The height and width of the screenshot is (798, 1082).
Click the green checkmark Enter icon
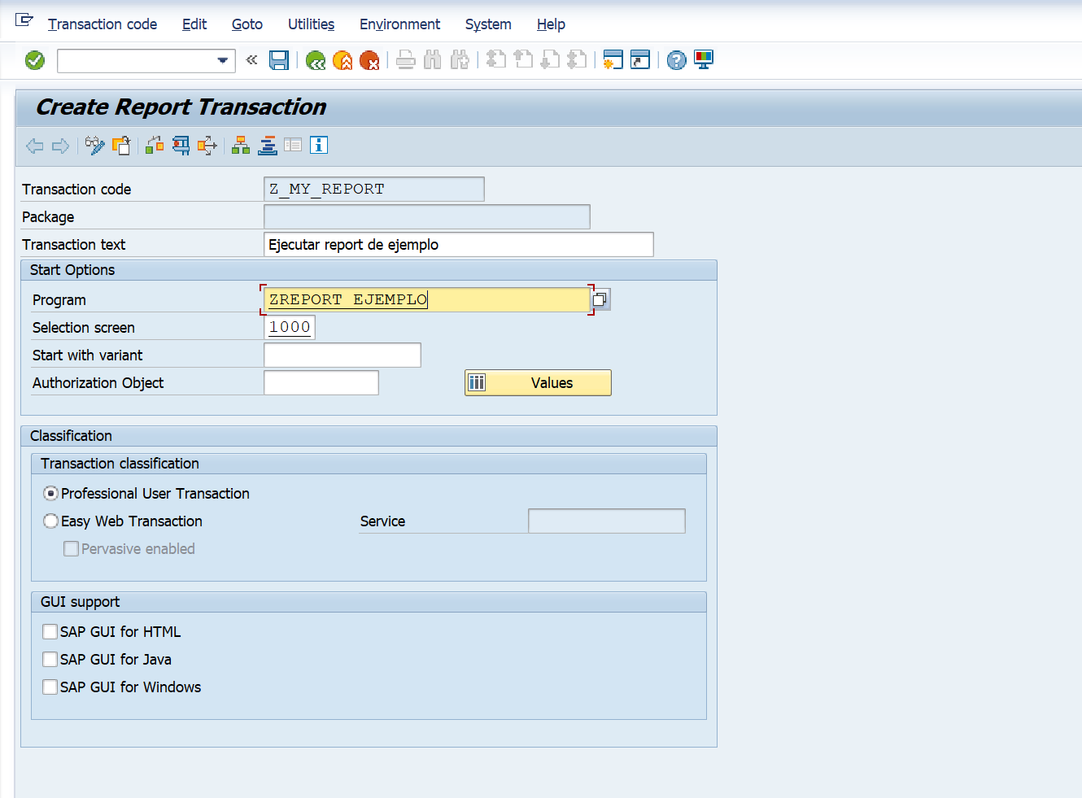coord(35,60)
